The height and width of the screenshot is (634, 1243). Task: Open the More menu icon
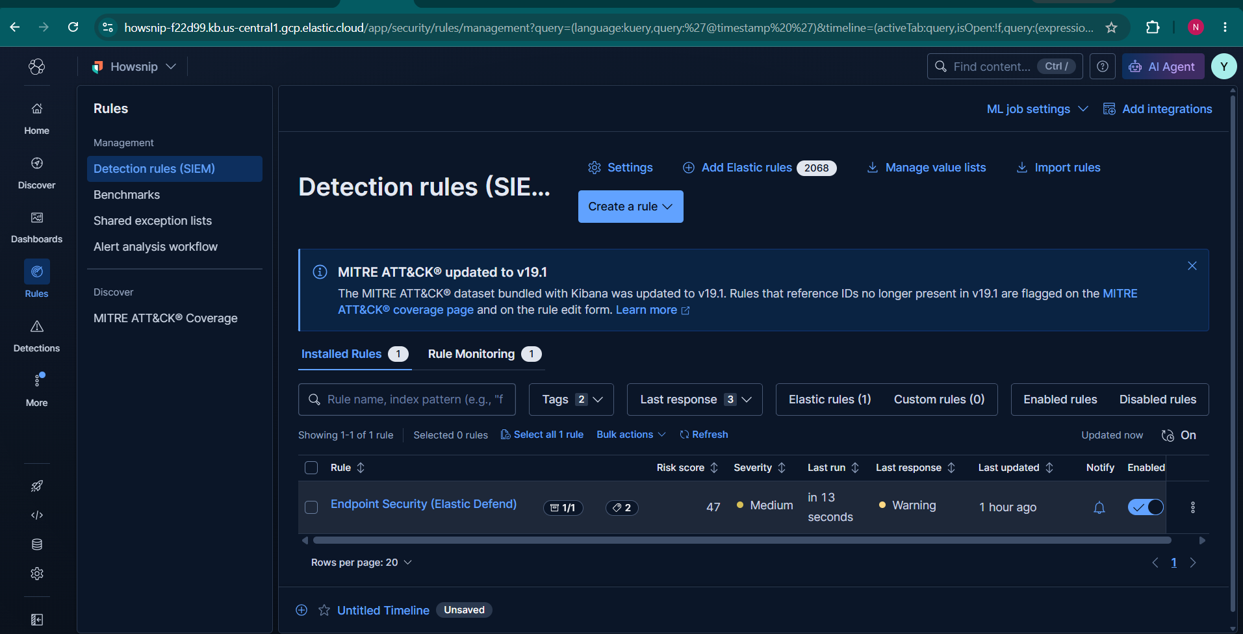37,380
